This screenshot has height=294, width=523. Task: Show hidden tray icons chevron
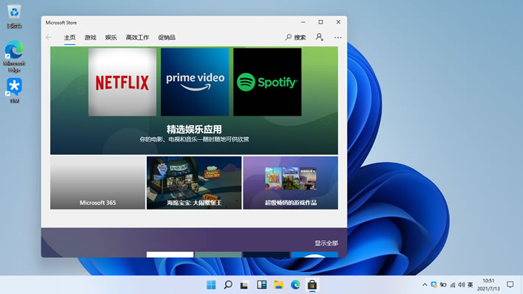pyautogui.click(x=425, y=284)
